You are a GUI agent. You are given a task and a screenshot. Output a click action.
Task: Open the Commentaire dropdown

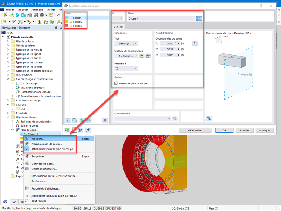click(x=143, y=118)
